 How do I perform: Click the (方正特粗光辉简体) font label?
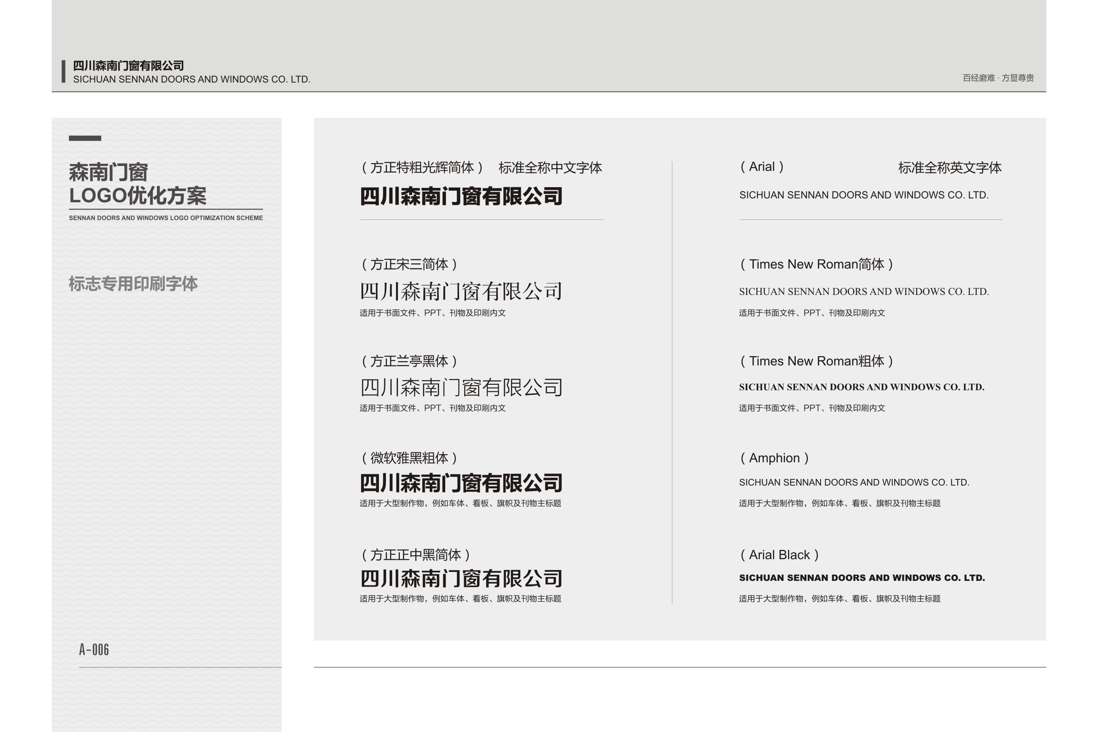click(x=422, y=167)
